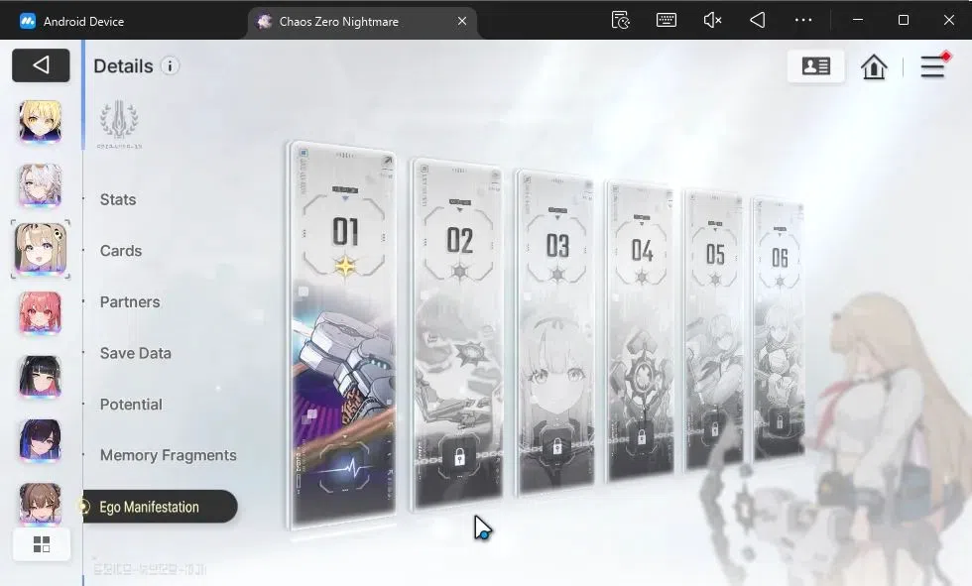972x586 pixels.
Task: Select locked manifestation card 04
Action: pyautogui.click(x=641, y=331)
